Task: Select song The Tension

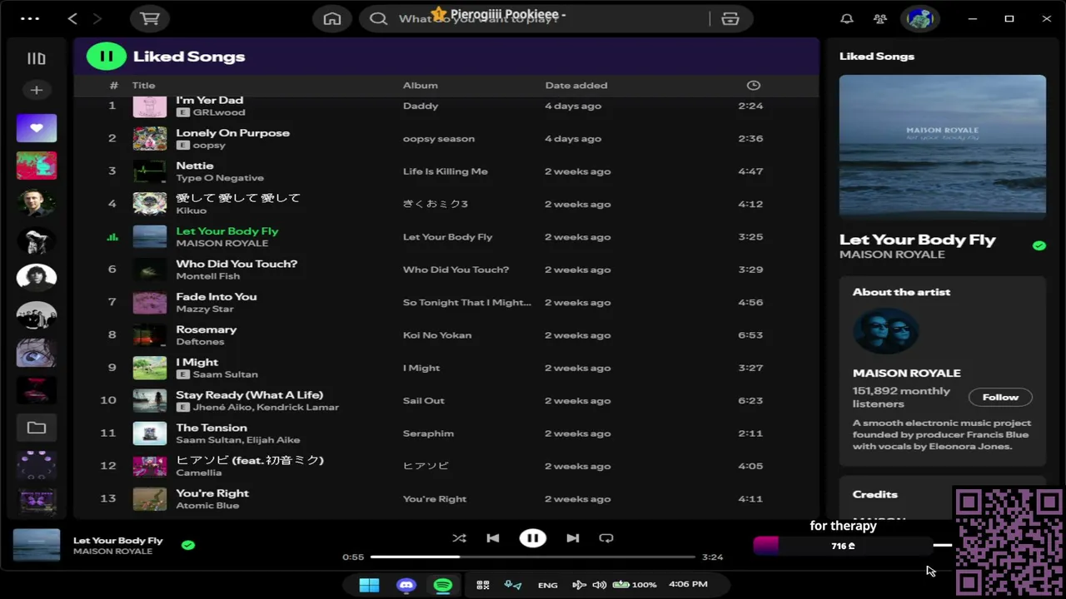Action: coord(212,428)
